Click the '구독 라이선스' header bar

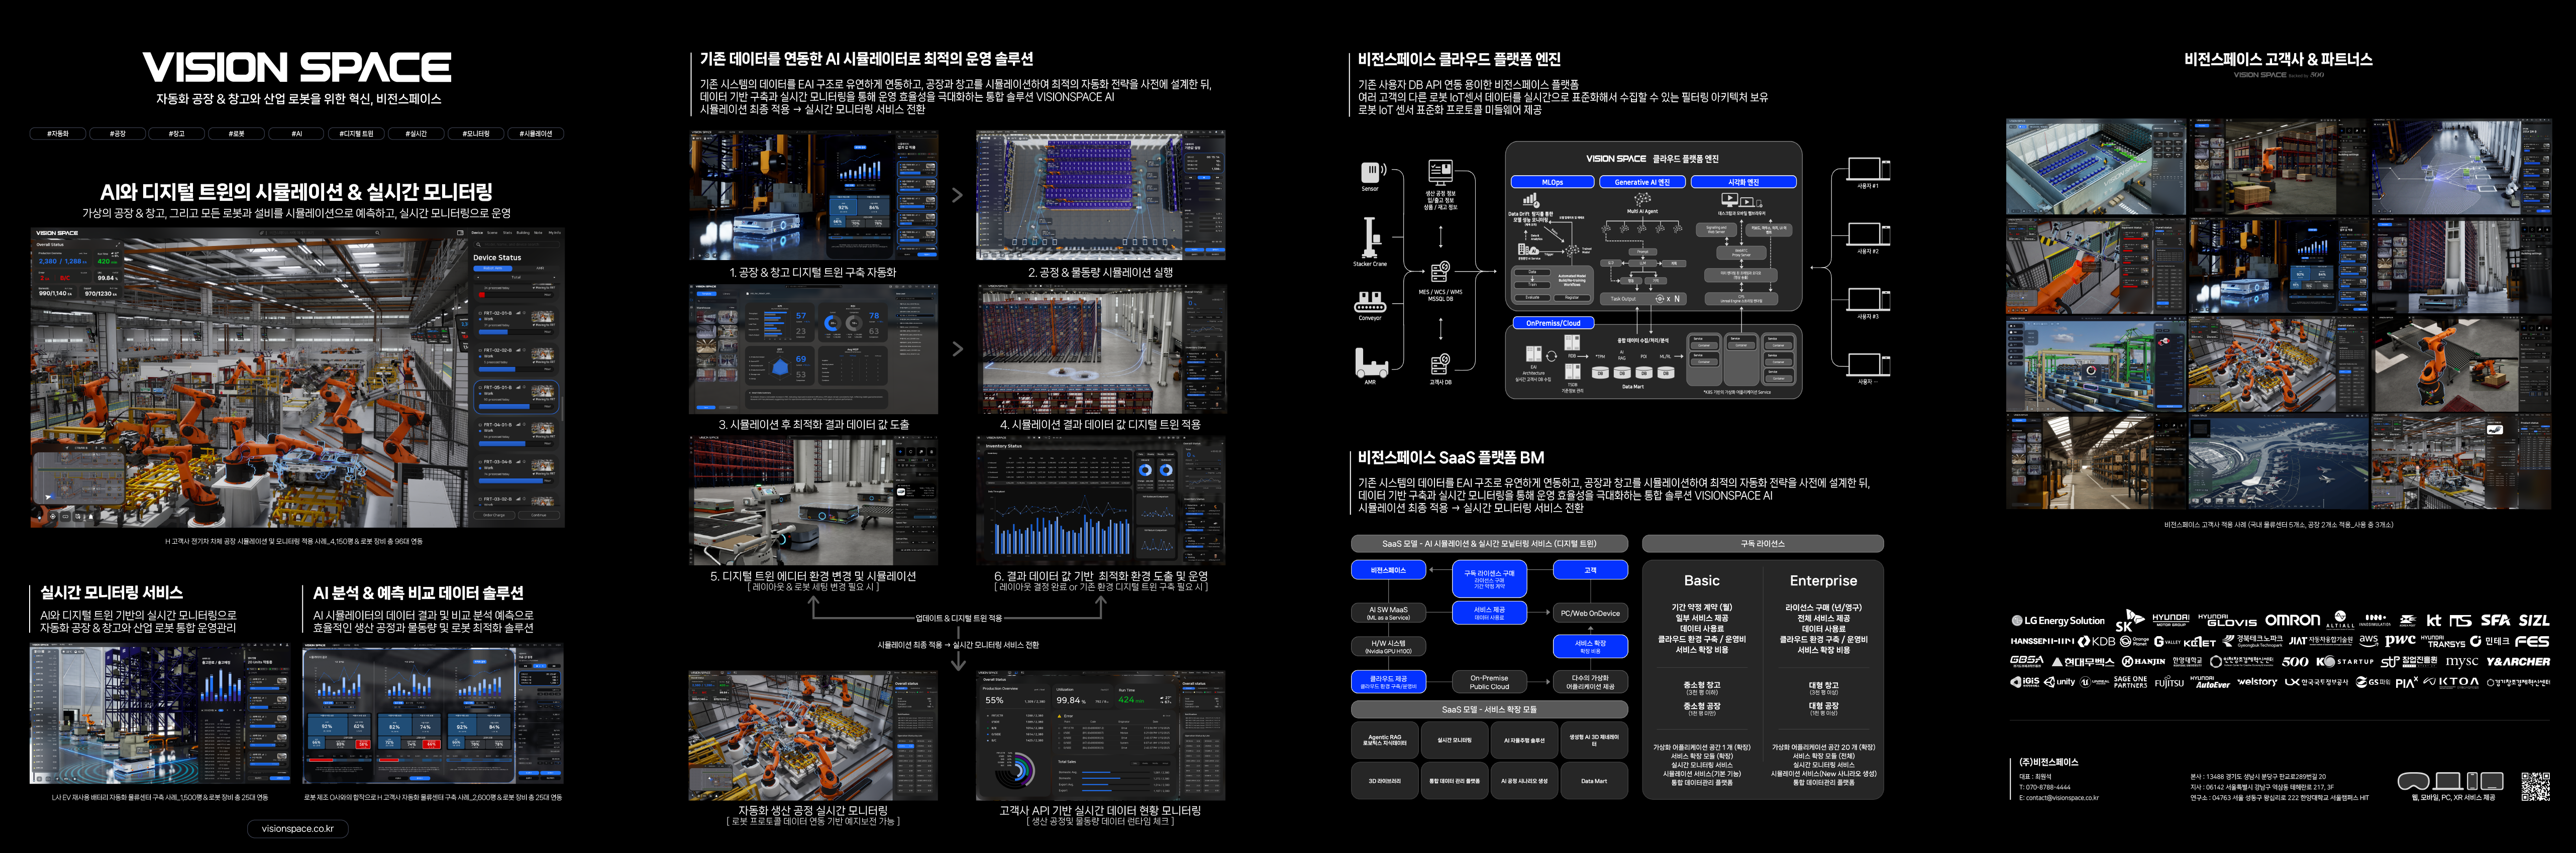1763,543
